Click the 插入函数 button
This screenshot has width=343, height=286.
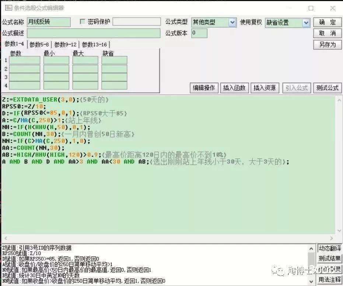[x=234, y=88]
